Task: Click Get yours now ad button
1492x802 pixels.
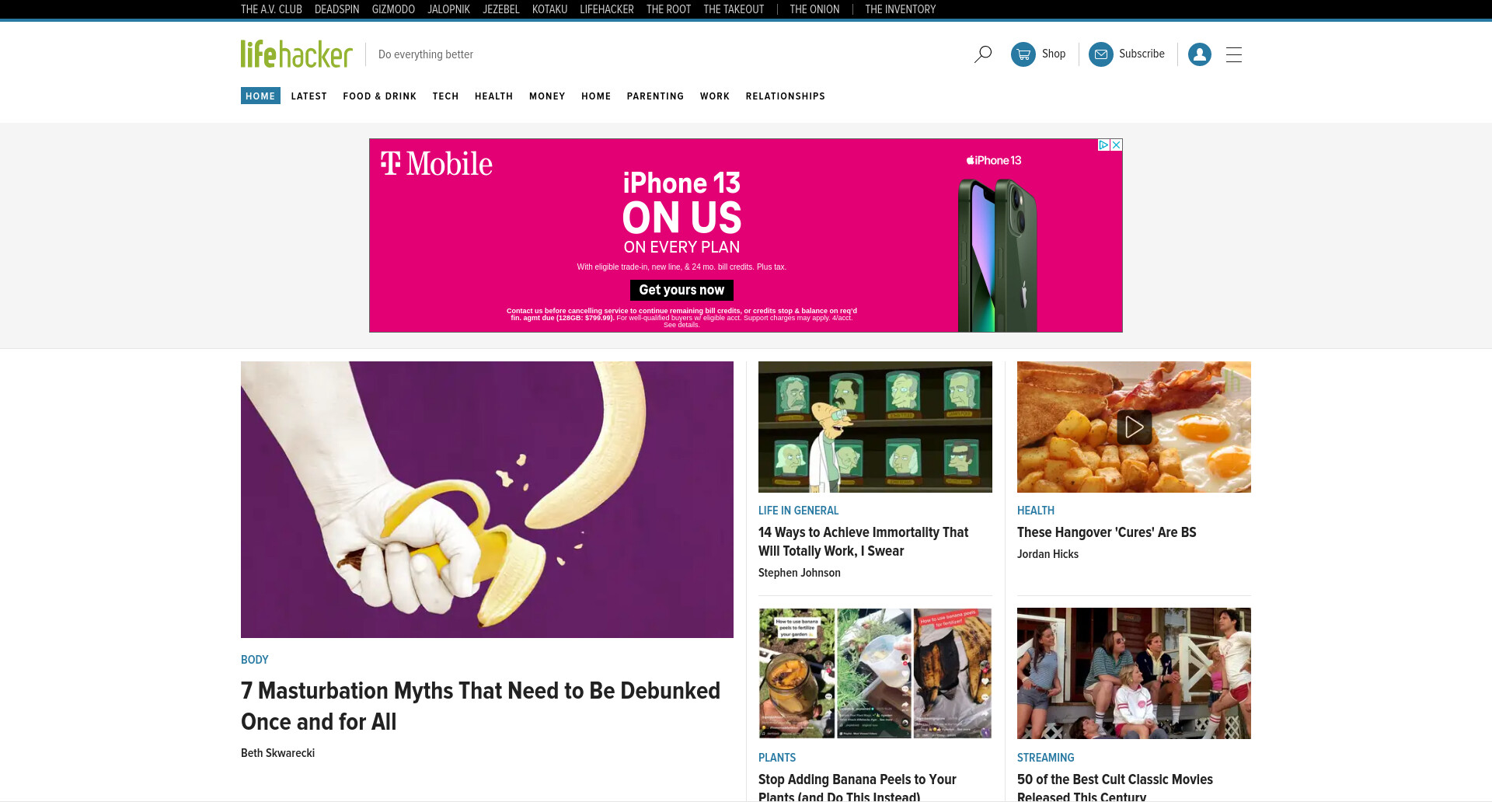Action: [682, 290]
